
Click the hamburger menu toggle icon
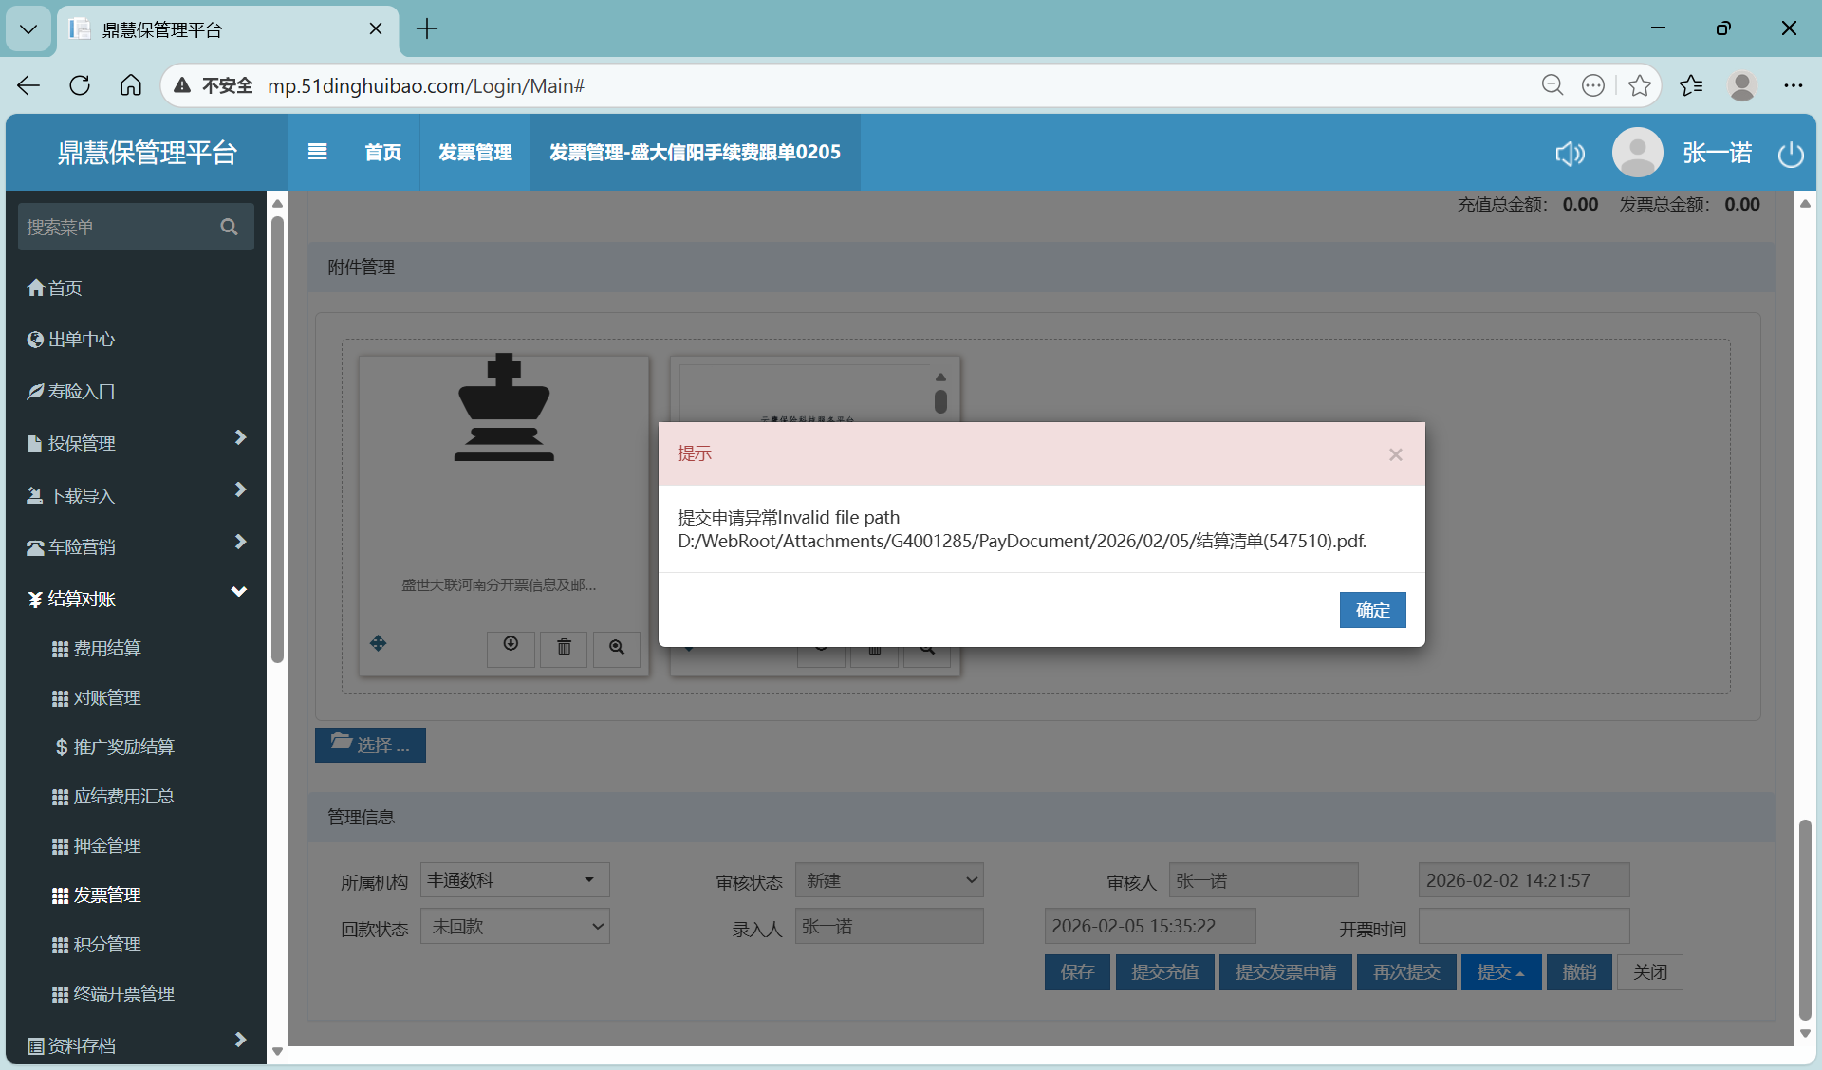pyautogui.click(x=318, y=152)
